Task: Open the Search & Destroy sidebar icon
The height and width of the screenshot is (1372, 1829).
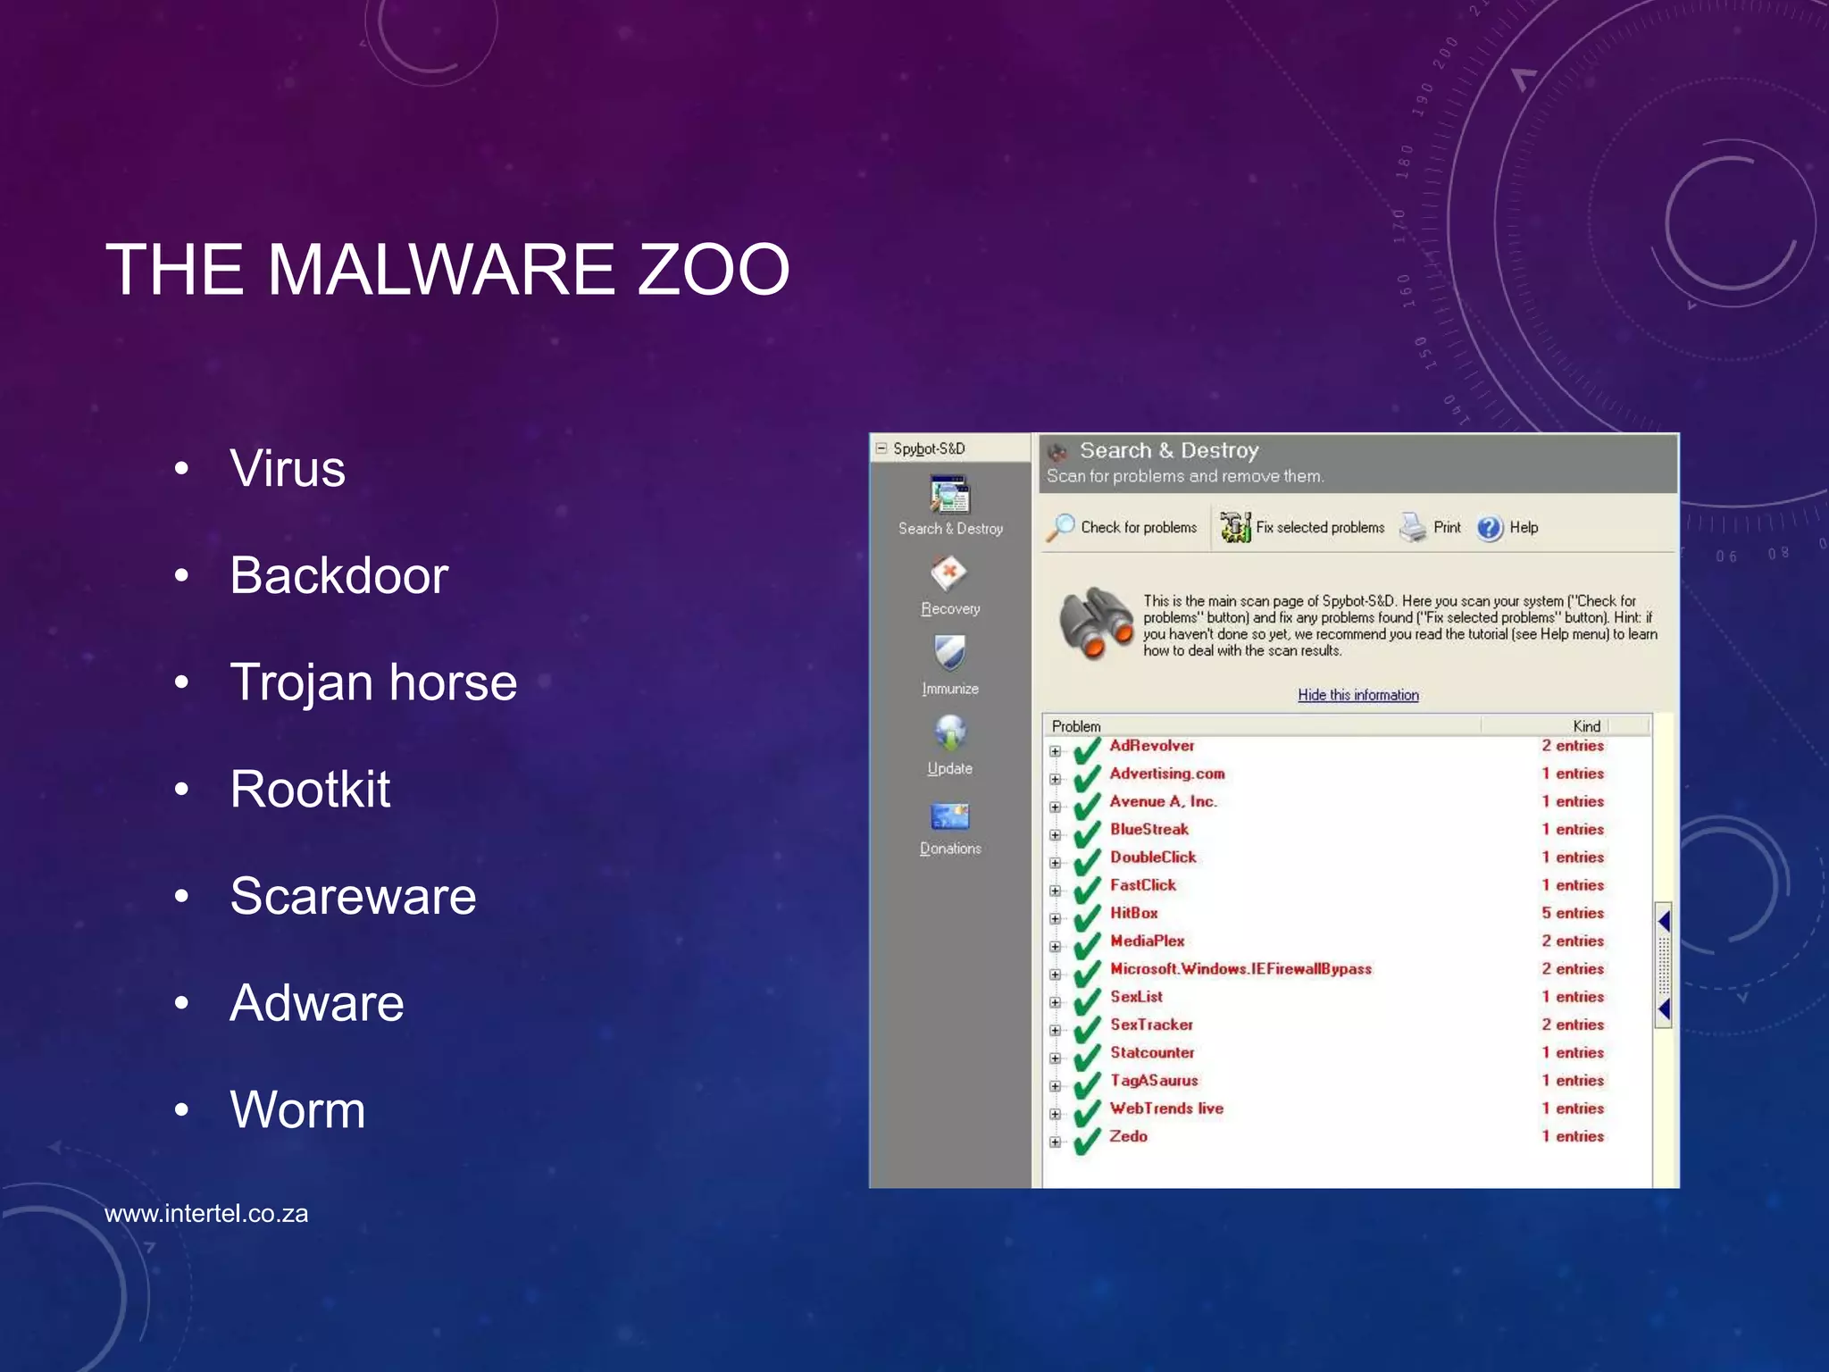Action: tap(949, 495)
